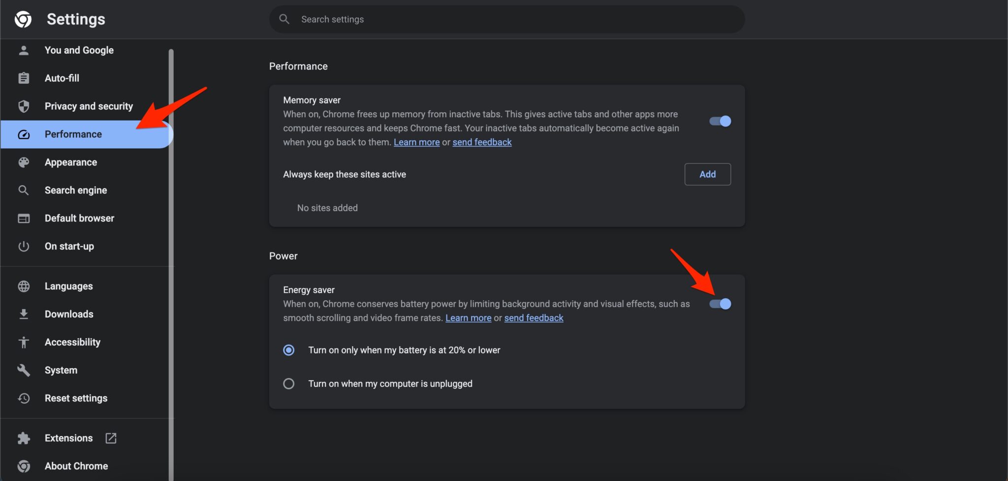Click the Appearance palette icon

24,162
